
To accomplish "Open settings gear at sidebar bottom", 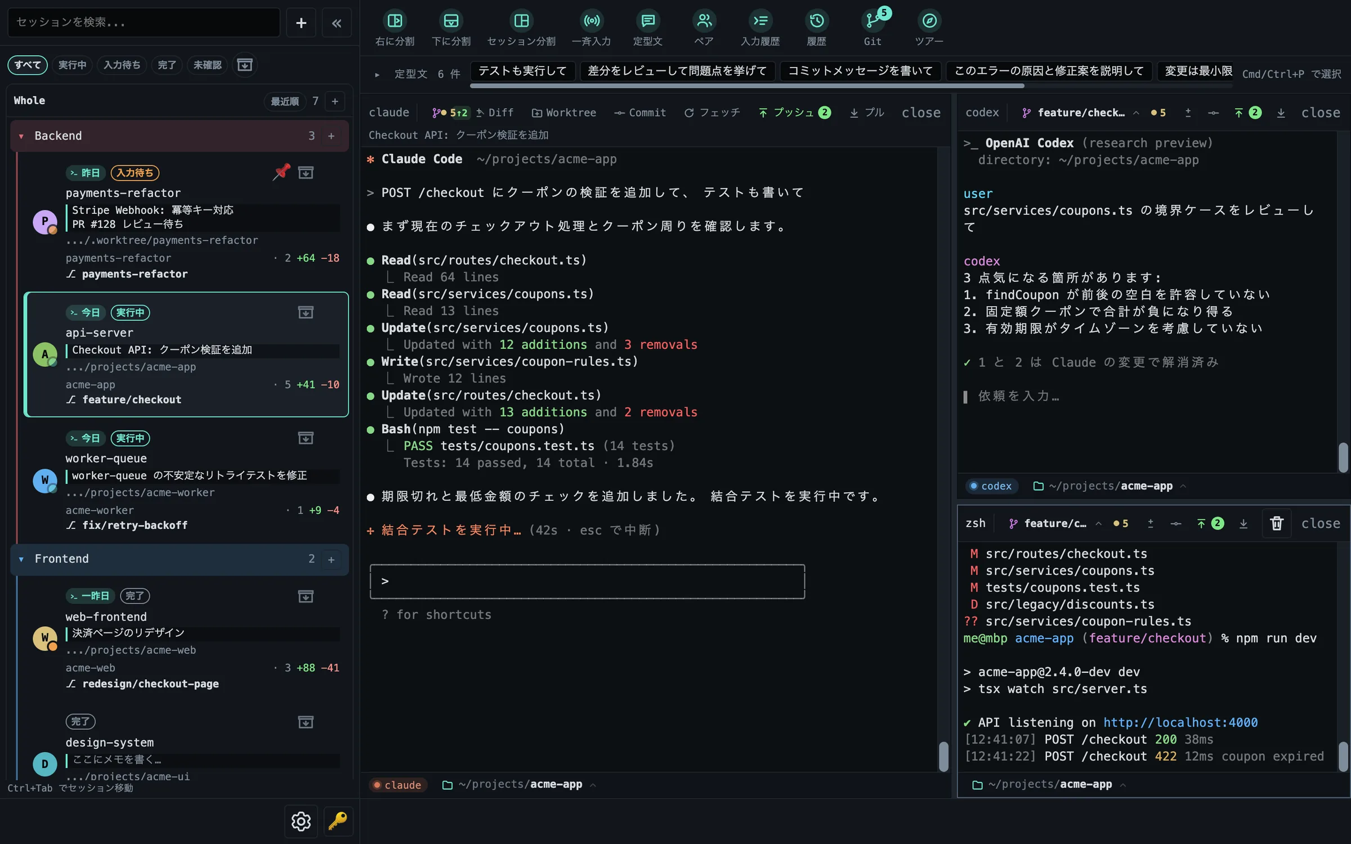I will (301, 821).
